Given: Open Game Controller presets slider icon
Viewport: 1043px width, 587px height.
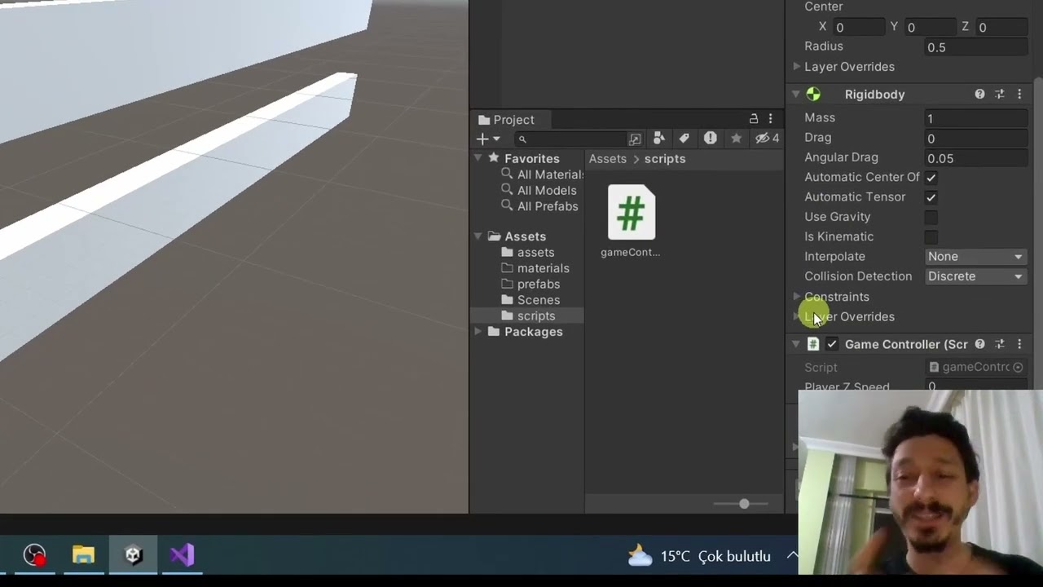Looking at the screenshot, I should point(1000,344).
